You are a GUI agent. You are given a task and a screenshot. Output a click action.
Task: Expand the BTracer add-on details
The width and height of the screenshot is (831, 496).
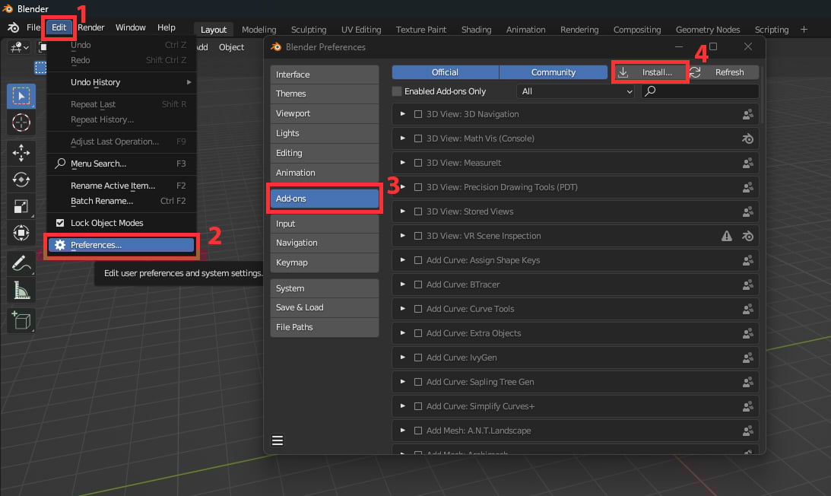click(403, 285)
